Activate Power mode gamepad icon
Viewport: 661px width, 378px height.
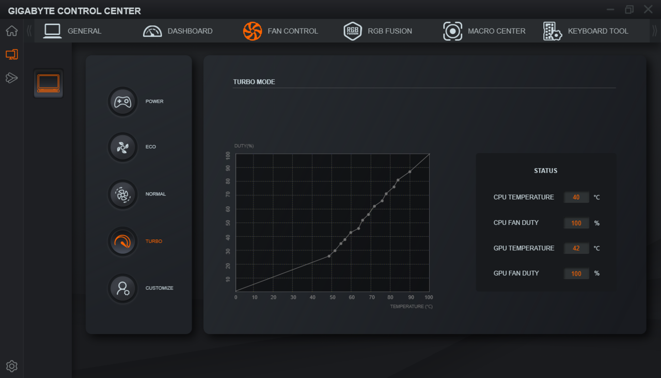click(122, 101)
